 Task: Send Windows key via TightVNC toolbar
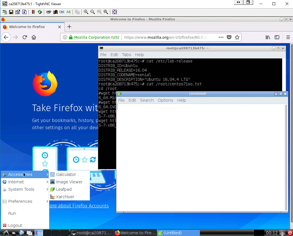point(55,12)
